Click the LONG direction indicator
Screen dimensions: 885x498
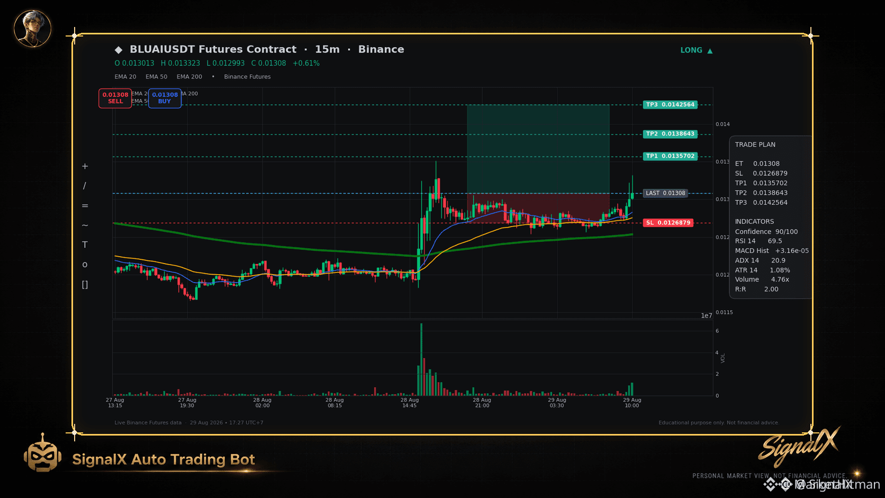click(x=697, y=50)
